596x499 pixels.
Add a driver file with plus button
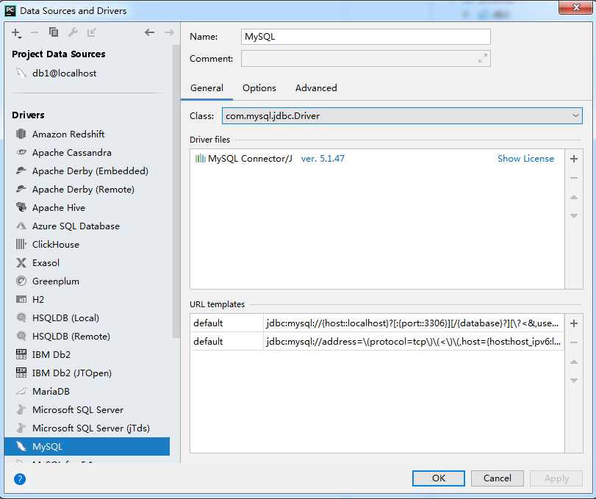pyautogui.click(x=574, y=159)
